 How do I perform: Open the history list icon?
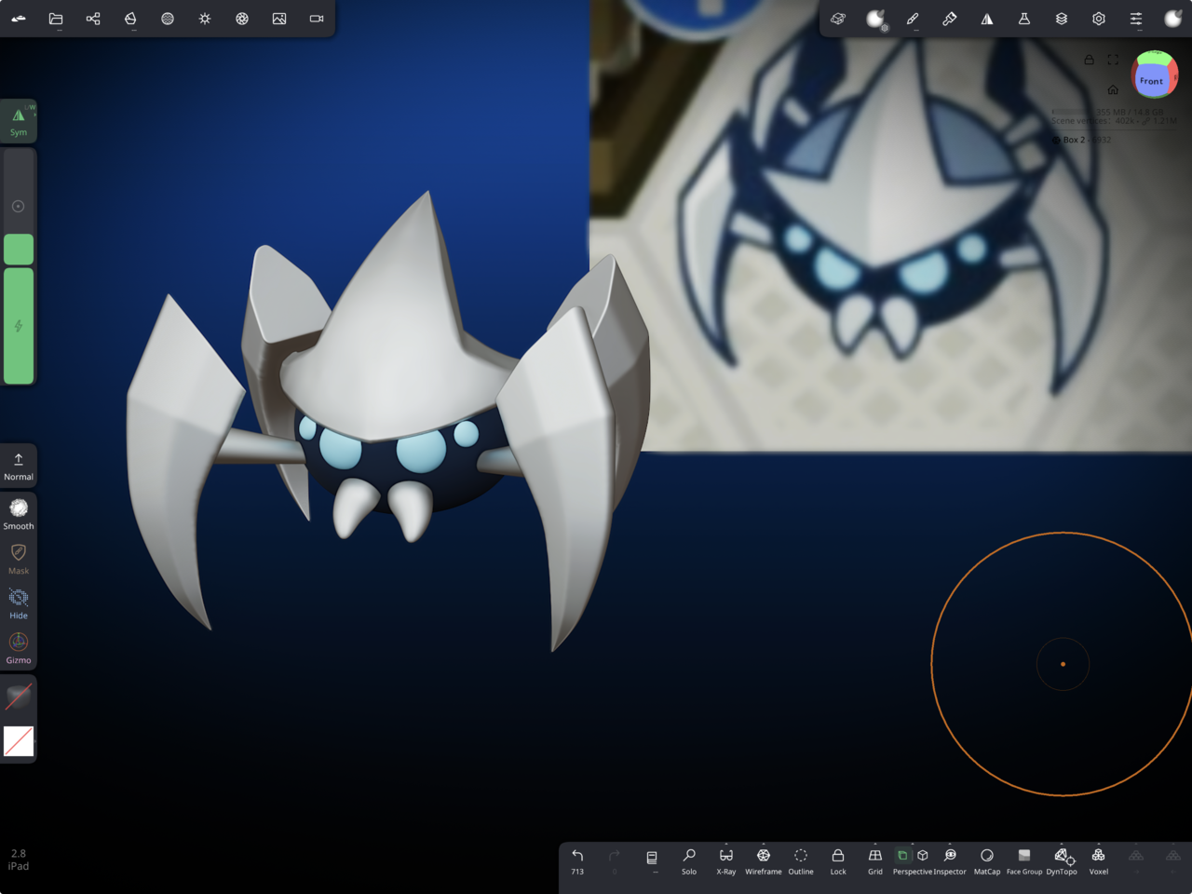pyautogui.click(x=652, y=860)
